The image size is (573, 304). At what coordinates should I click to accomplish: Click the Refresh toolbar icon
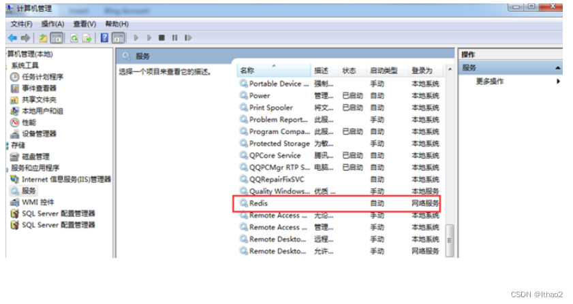point(74,38)
